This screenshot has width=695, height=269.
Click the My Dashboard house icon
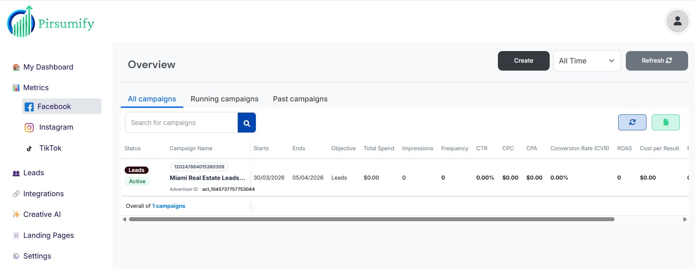point(16,67)
